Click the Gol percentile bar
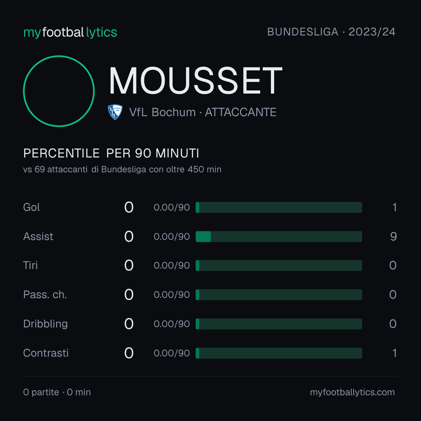The image size is (421, 421). click(x=279, y=207)
